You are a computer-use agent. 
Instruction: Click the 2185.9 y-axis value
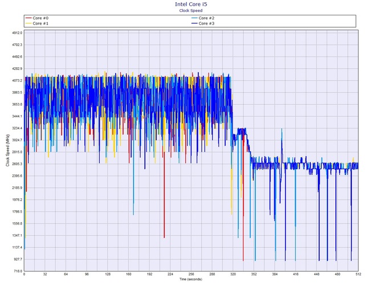17,188
